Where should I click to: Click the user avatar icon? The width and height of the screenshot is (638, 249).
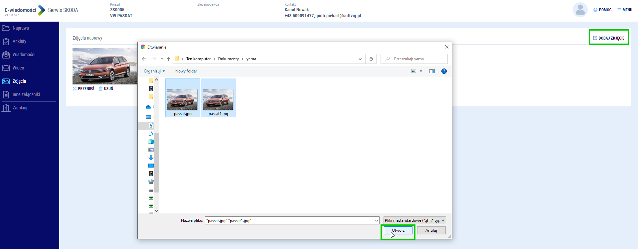[x=580, y=10]
